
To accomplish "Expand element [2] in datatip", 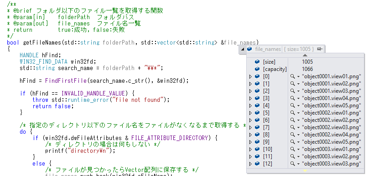I will [250, 91].
